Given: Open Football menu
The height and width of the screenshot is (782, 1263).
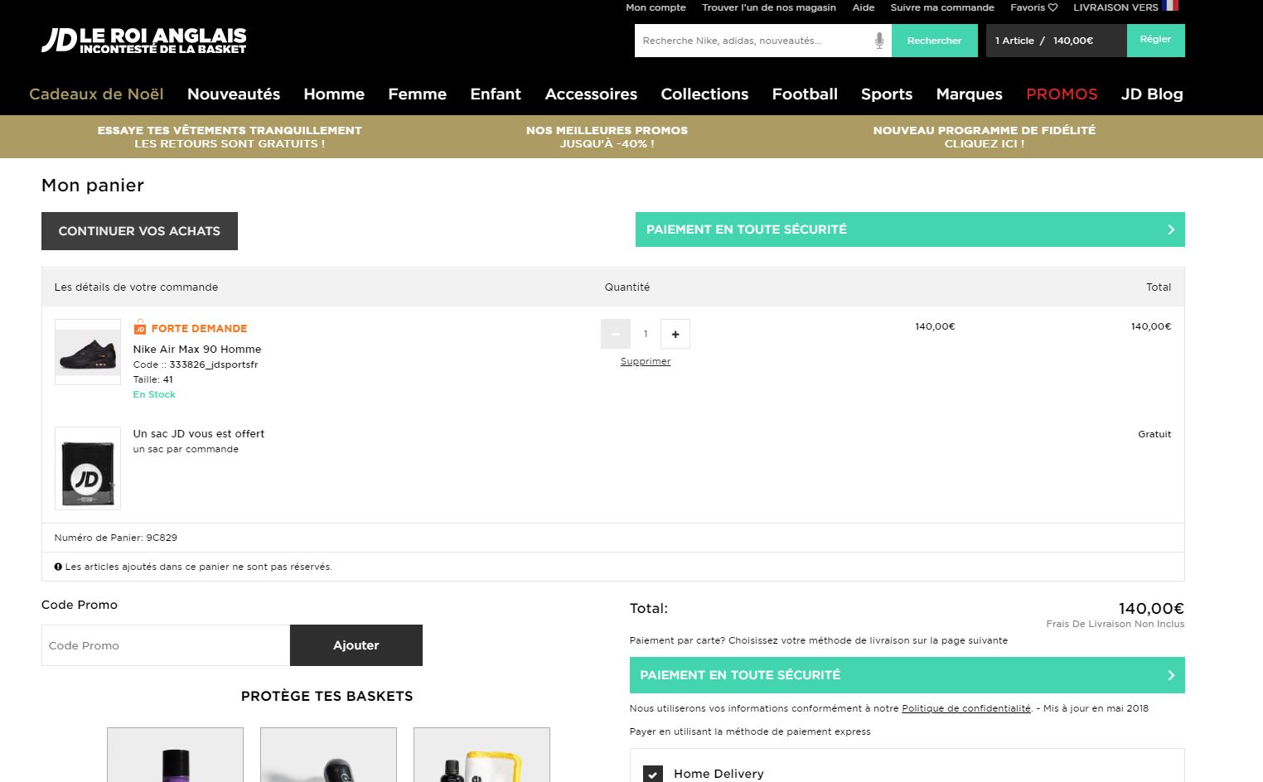Looking at the screenshot, I should click(805, 94).
